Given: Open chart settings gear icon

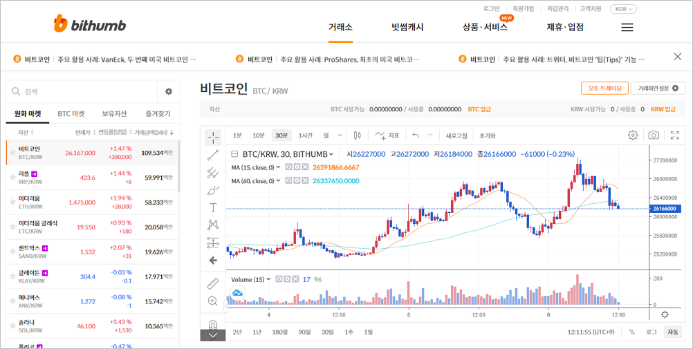Looking at the screenshot, I should click(x=633, y=135).
